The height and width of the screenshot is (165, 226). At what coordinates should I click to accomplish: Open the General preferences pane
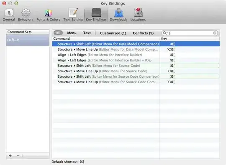tap(9, 15)
